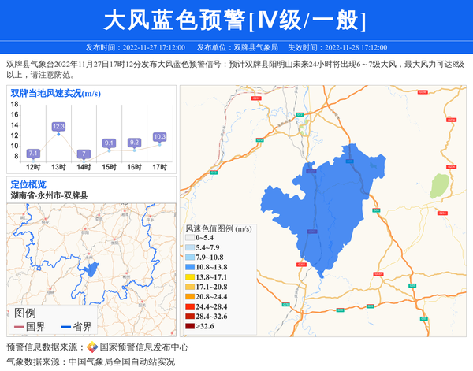The image size is (473, 371).
Task: Click the 7.1 data point marker at 12时
Action: click(x=33, y=154)
